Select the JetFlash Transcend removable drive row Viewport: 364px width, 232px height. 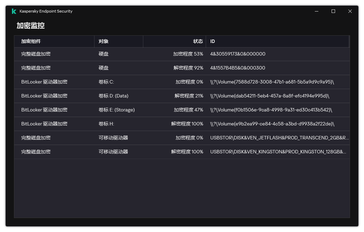point(181,138)
